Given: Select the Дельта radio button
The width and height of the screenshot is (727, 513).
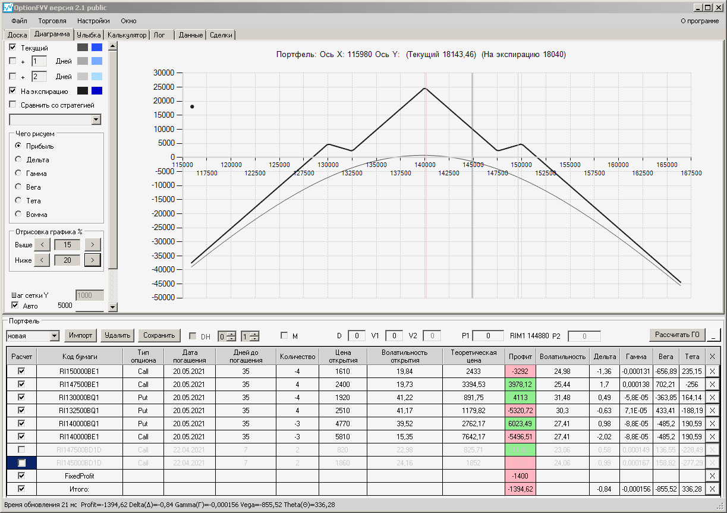Looking at the screenshot, I should (18, 159).
